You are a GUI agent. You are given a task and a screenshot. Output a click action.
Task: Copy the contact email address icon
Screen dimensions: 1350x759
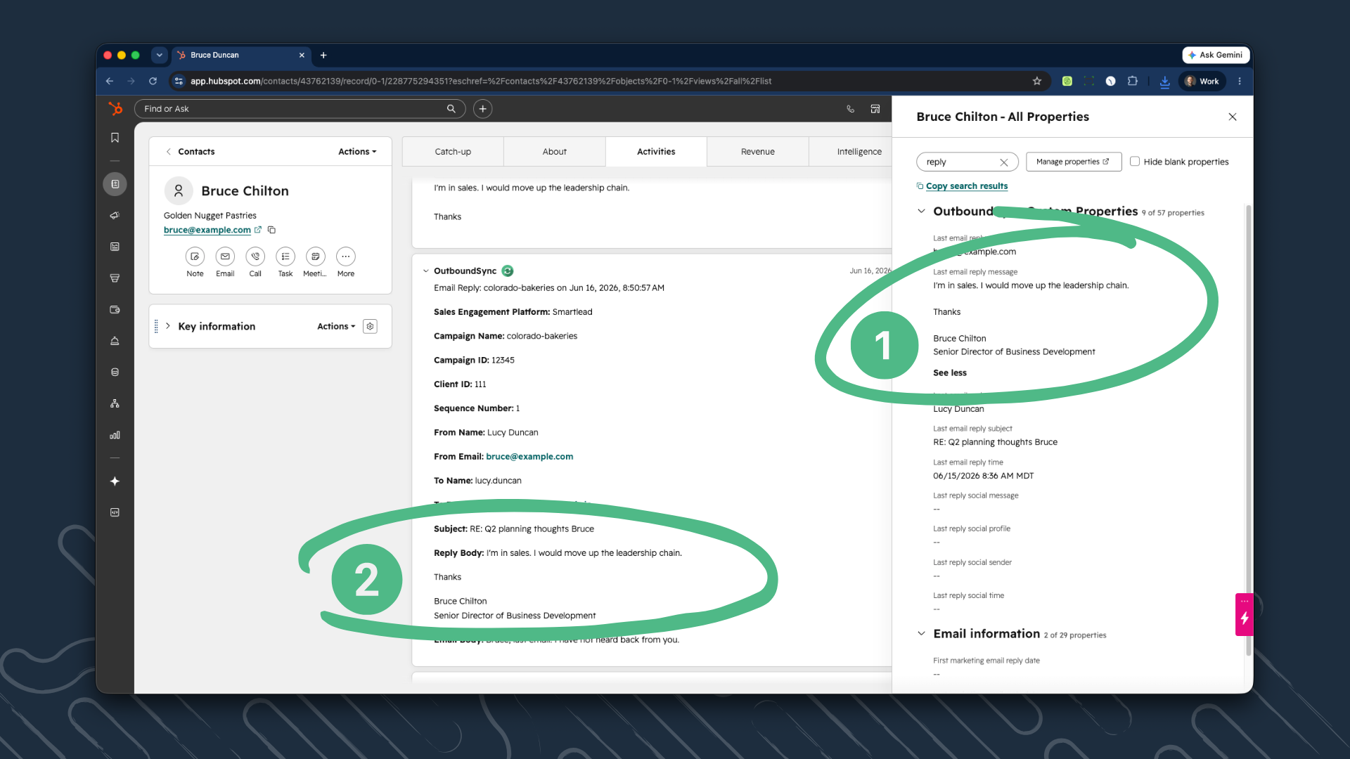(x=271, y=230)
